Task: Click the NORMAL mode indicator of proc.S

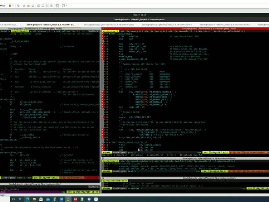Action: pyautogui.click(x=106, y=152)
